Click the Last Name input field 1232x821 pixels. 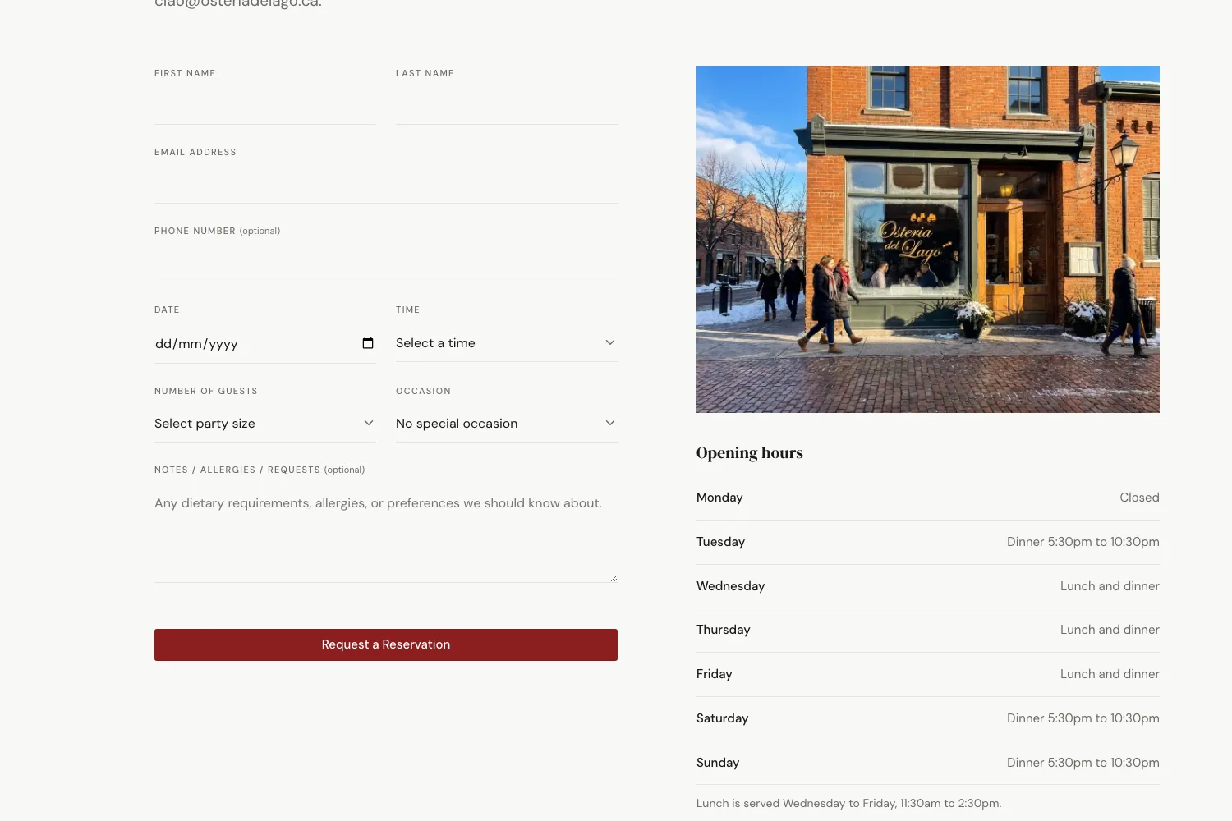[x=507, y=105]
